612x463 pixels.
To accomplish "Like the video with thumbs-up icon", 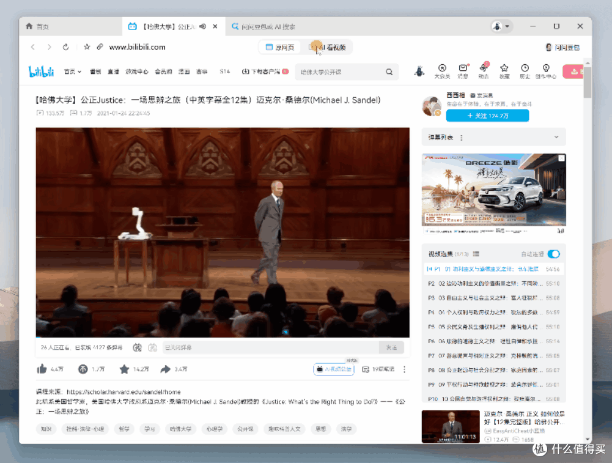I will [x=42, y=369].
